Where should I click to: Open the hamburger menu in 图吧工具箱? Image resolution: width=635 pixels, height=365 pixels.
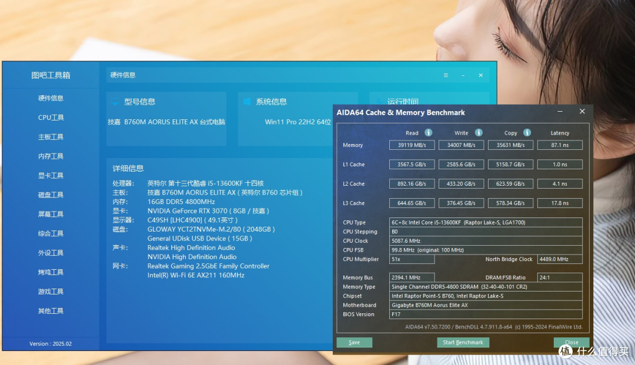(x=446, y=75)
